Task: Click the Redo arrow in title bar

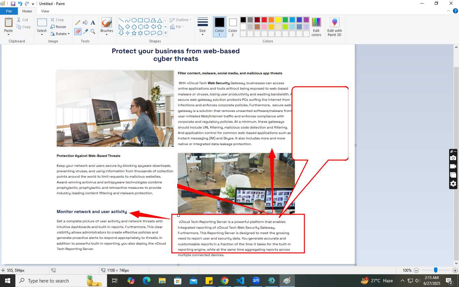Action: (27, 4)
